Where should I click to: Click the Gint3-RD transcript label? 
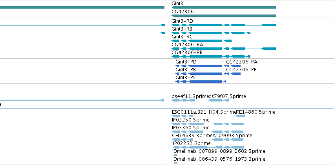(x=183, y=21)
